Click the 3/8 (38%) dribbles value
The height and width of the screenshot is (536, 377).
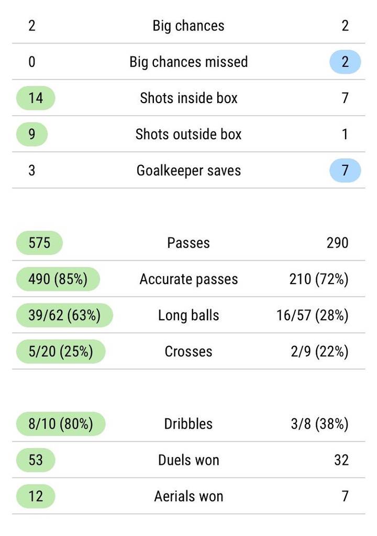[x=319, y=424]
